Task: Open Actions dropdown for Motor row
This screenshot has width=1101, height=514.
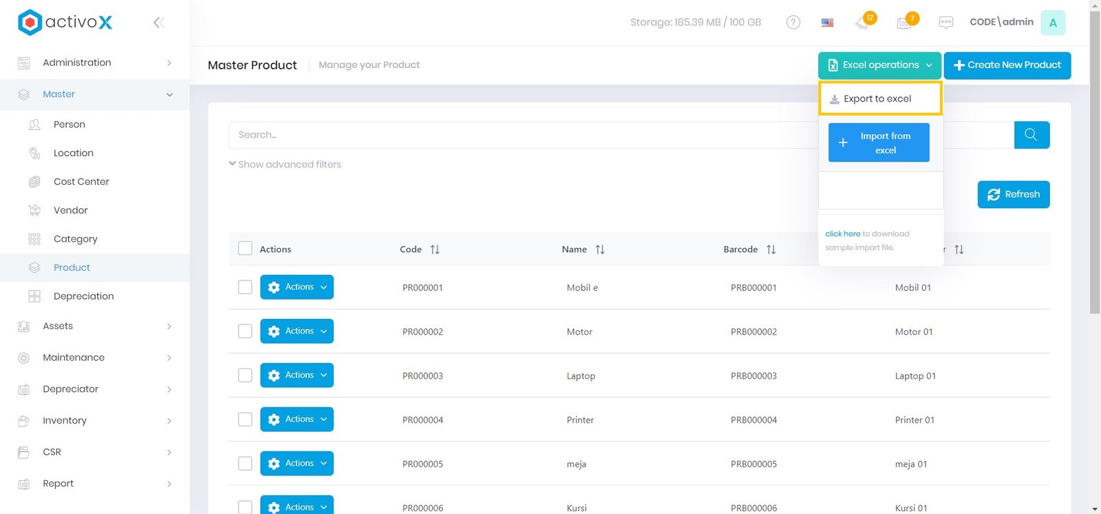Action: (297, 331)
